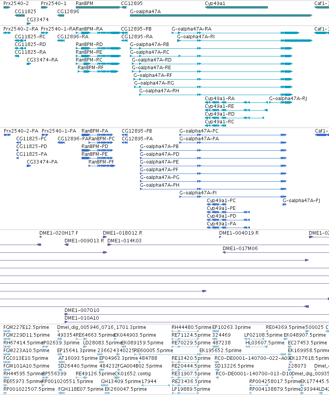The height and width of the screenshot is (395, 329).
Task: Click BAC clone DME1-007O10 label
Action: point(82,310)
